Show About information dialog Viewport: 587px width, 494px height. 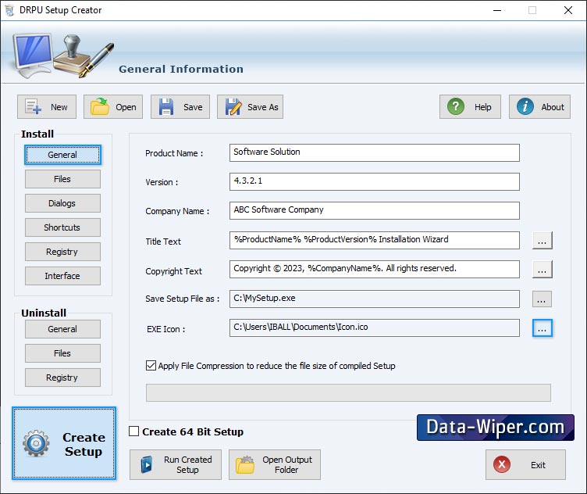(x=539, y=107)
